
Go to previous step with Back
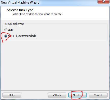pos(57,95)
